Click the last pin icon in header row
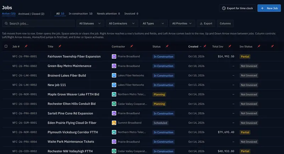Screen dimensions: 284x154 272,46
